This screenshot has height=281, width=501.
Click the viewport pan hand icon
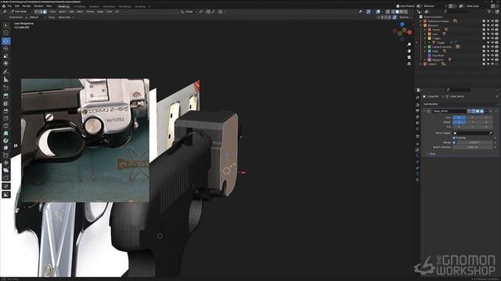(409, 51)
